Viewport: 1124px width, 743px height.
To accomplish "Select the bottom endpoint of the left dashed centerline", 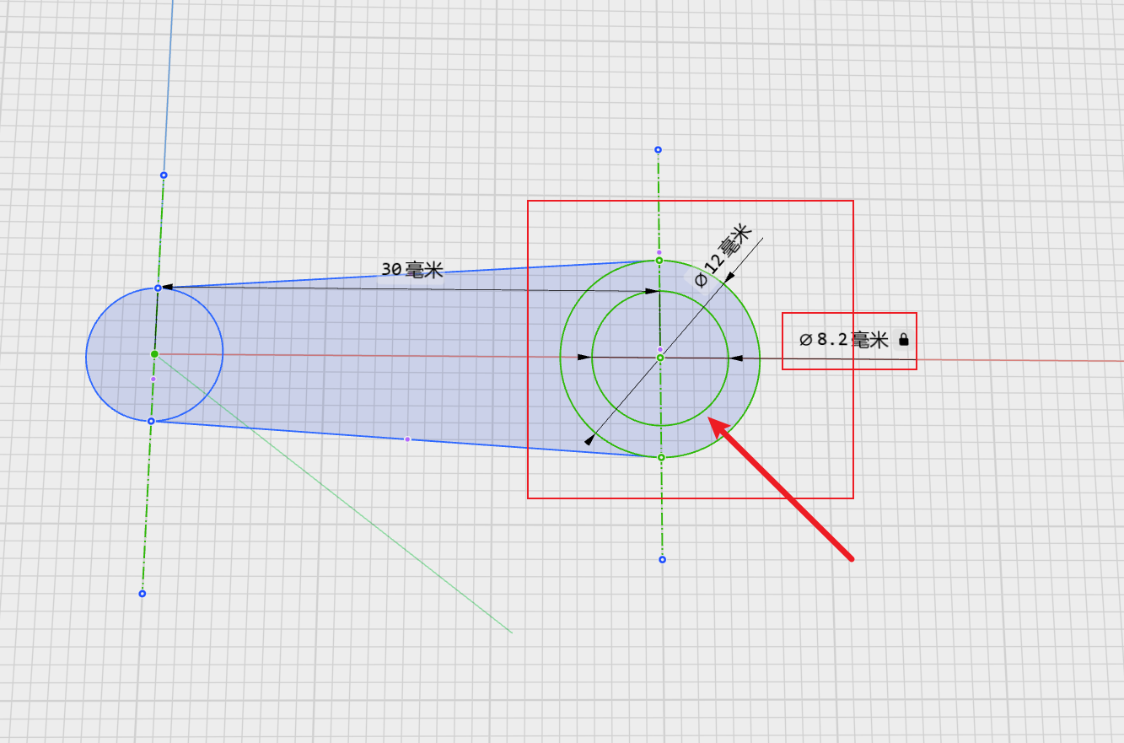I will point(142,594).
